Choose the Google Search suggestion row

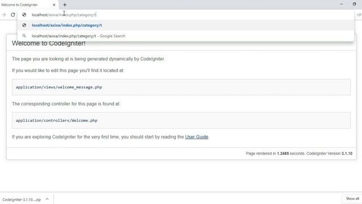186,36
